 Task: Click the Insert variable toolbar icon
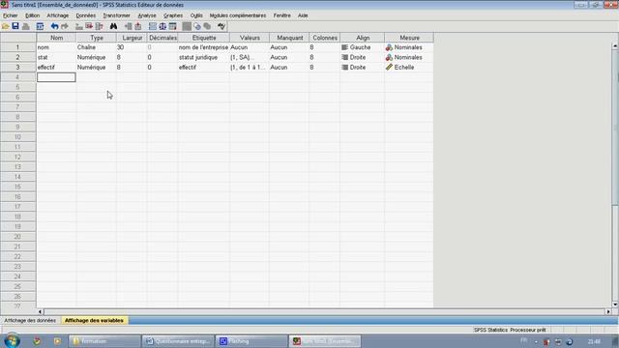click(138, 26)
